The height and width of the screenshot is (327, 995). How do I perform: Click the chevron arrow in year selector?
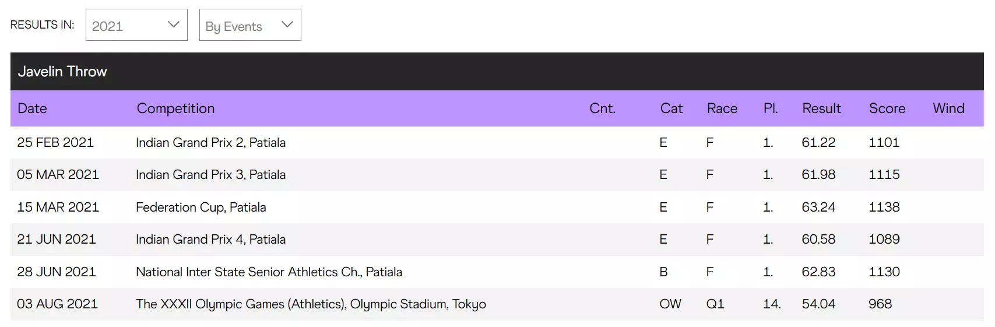(173, 24)
